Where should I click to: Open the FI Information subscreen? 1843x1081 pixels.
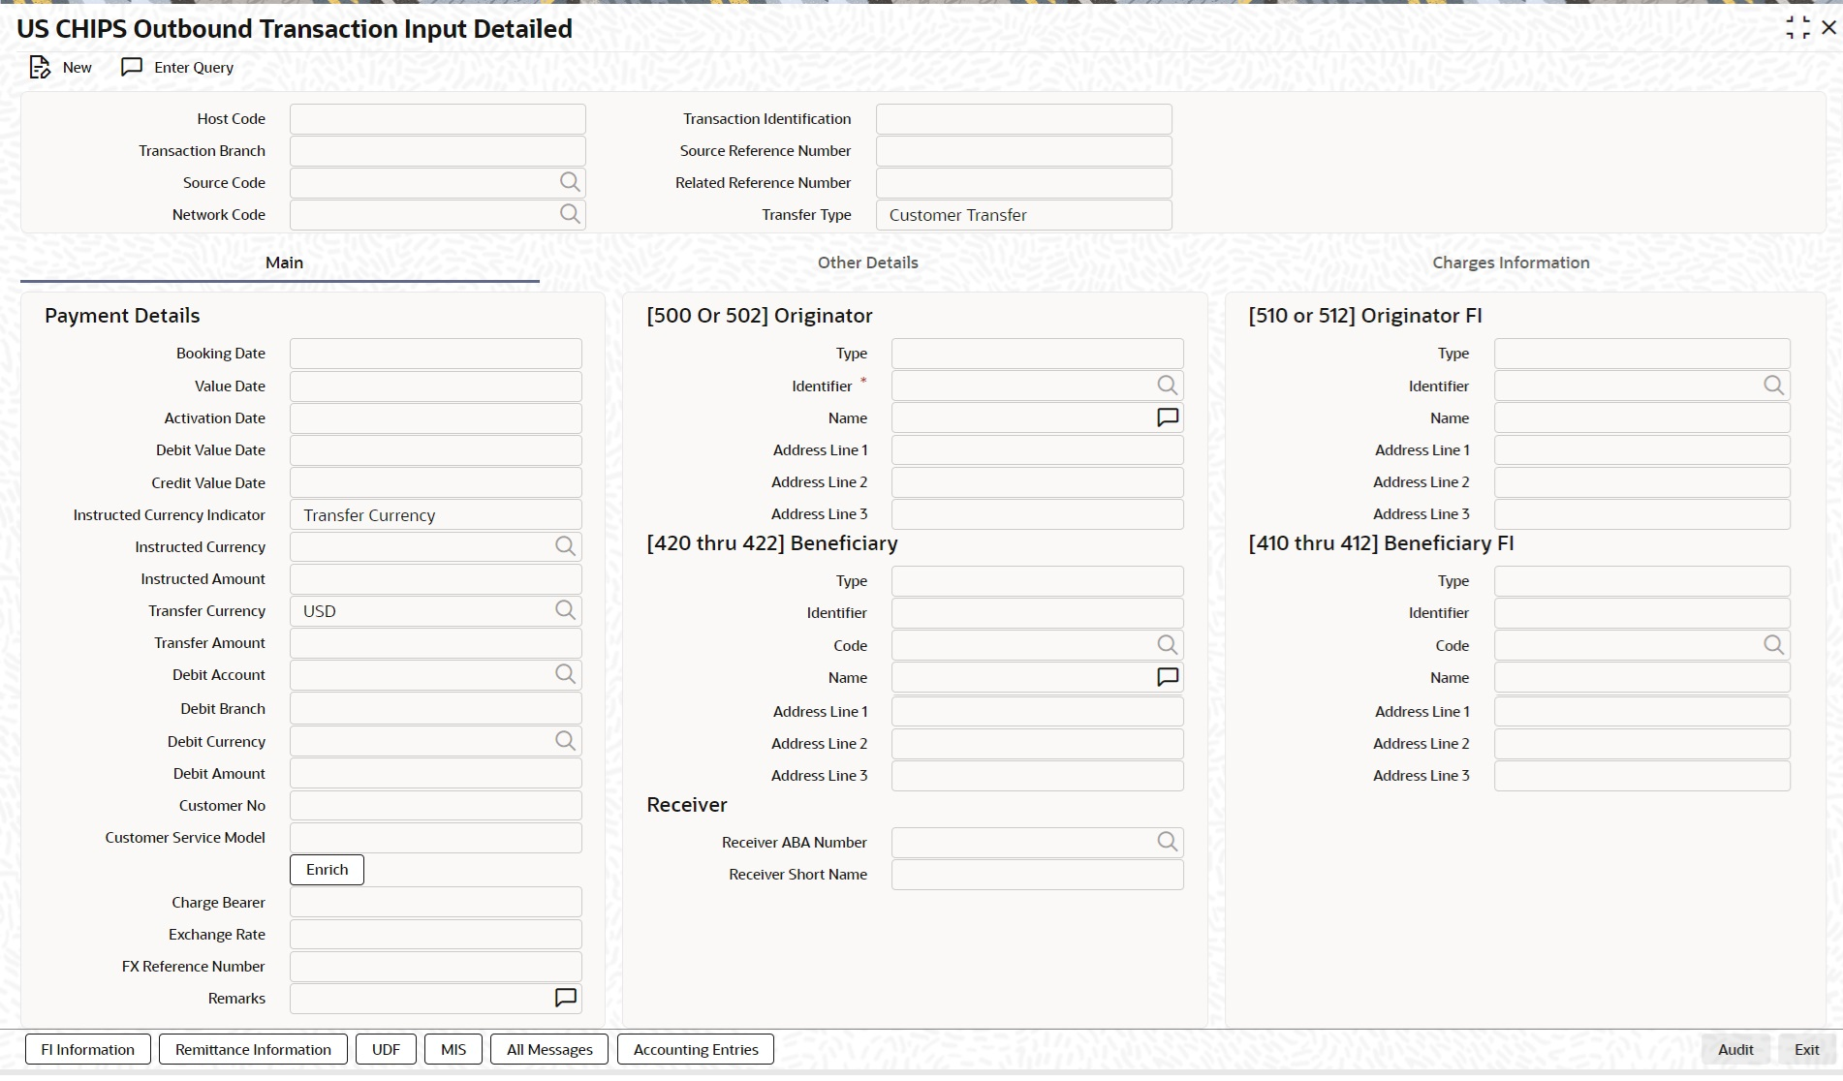88,1050
